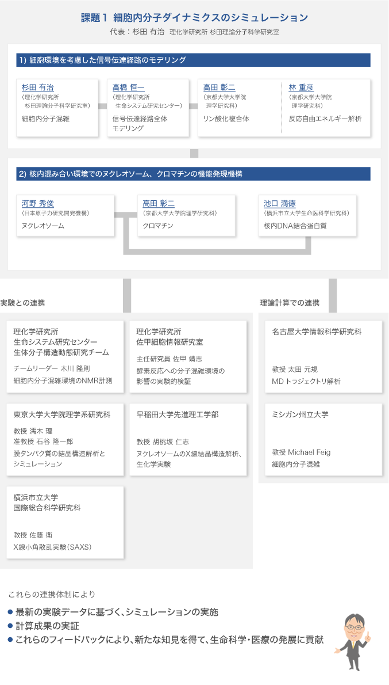Image resolution: width=389 pixels, height=685 pixels.
Task: Open the 池口 満徳 profile link
Action: click(x=279, y=204)
